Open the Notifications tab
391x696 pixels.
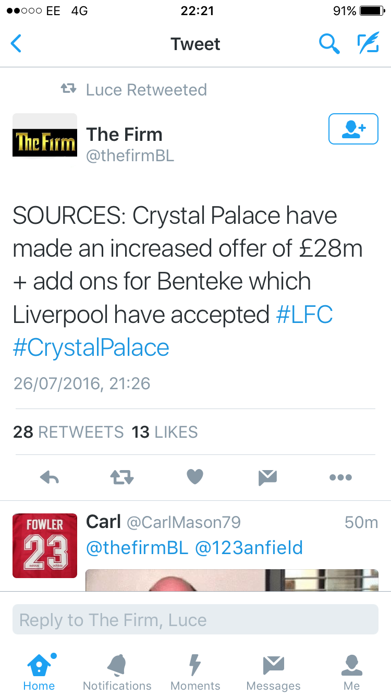point(117,673)
